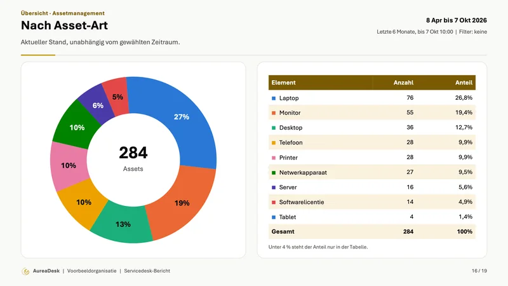Click the Aktueller Stand subtitle text
Screen dimensions: 508x286
[x=100, y=42]
